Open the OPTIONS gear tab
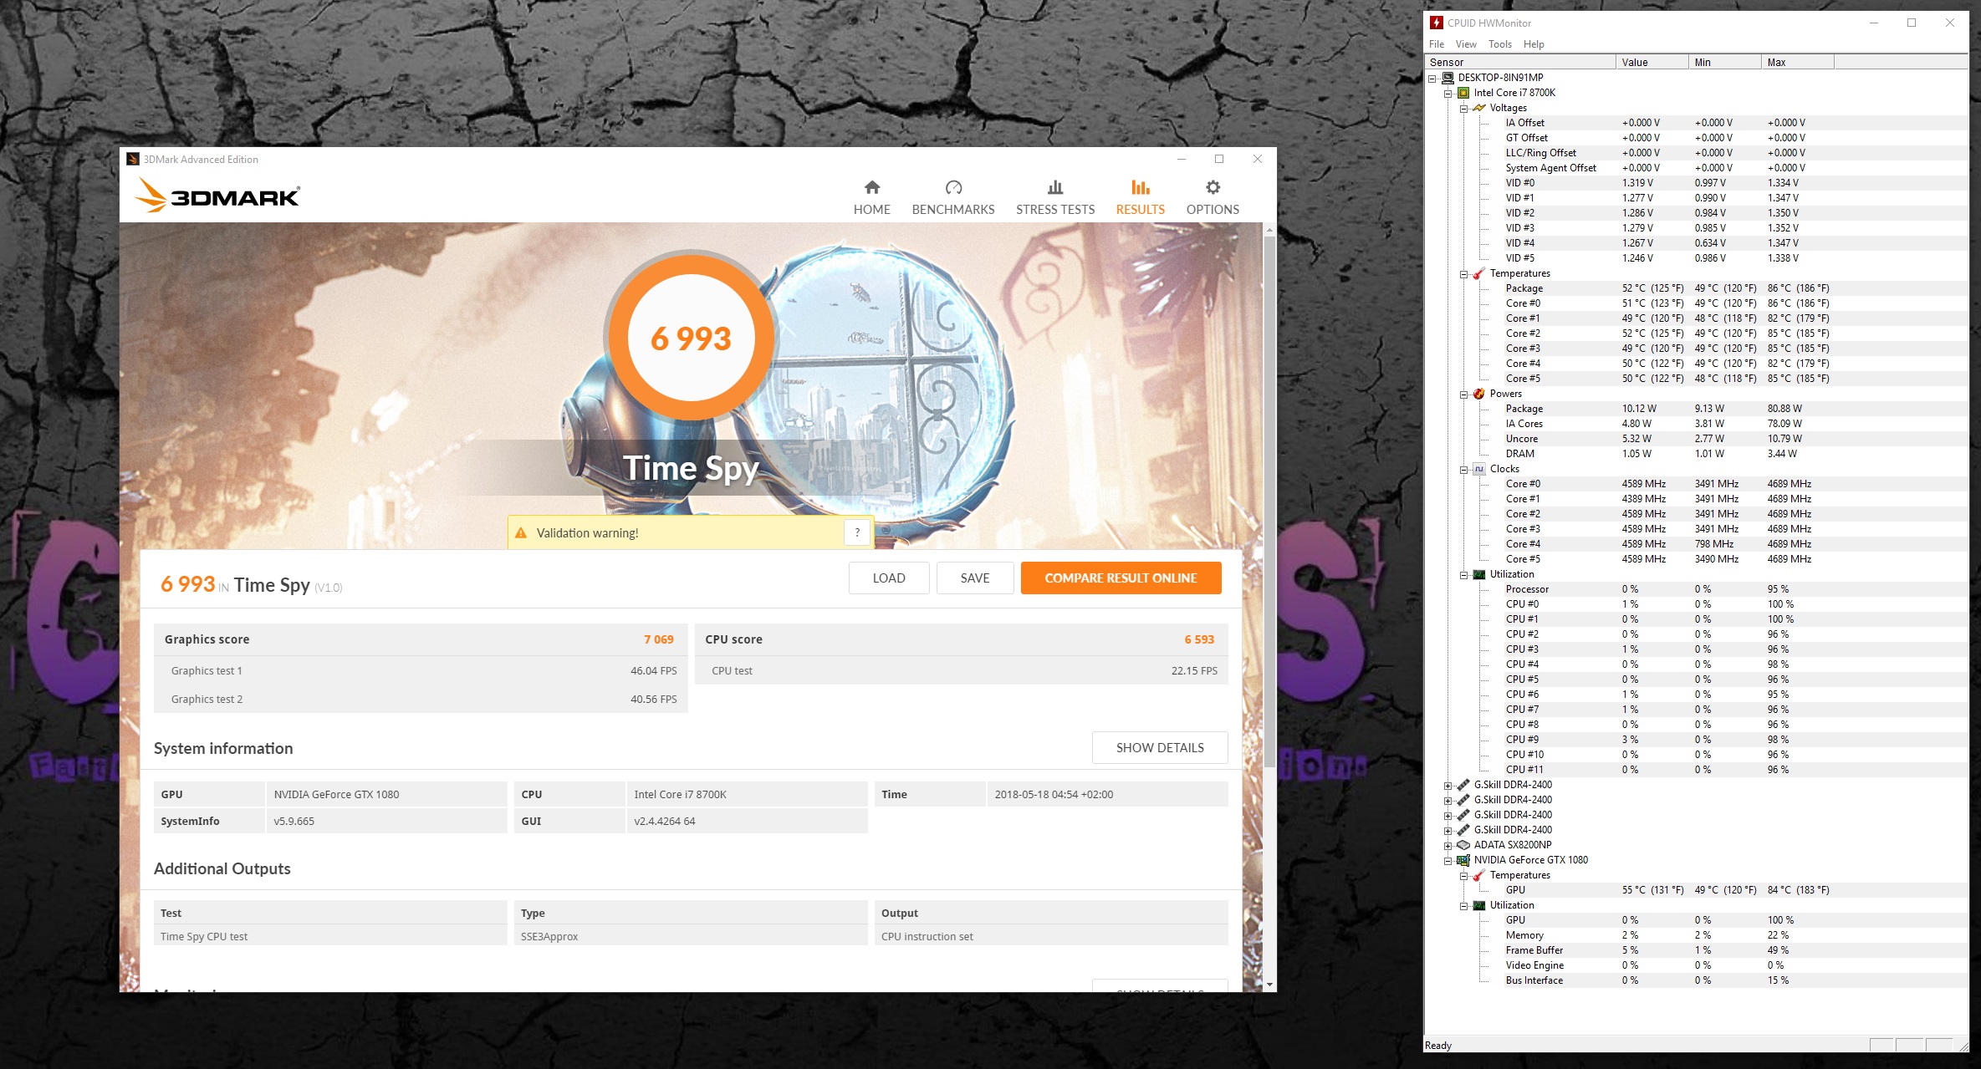1981x1069 pixels. 1212,198
